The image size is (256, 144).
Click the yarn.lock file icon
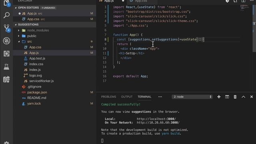[x=24, y=104]
